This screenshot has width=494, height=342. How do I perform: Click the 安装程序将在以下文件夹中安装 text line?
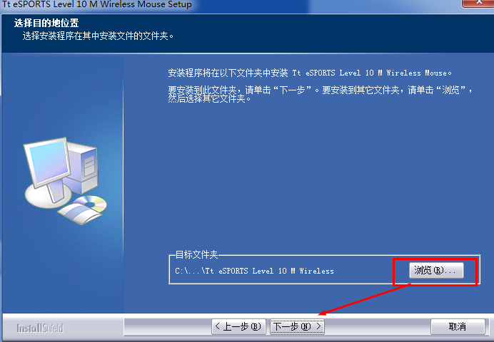pyautogui.click(x=310, y=73)
